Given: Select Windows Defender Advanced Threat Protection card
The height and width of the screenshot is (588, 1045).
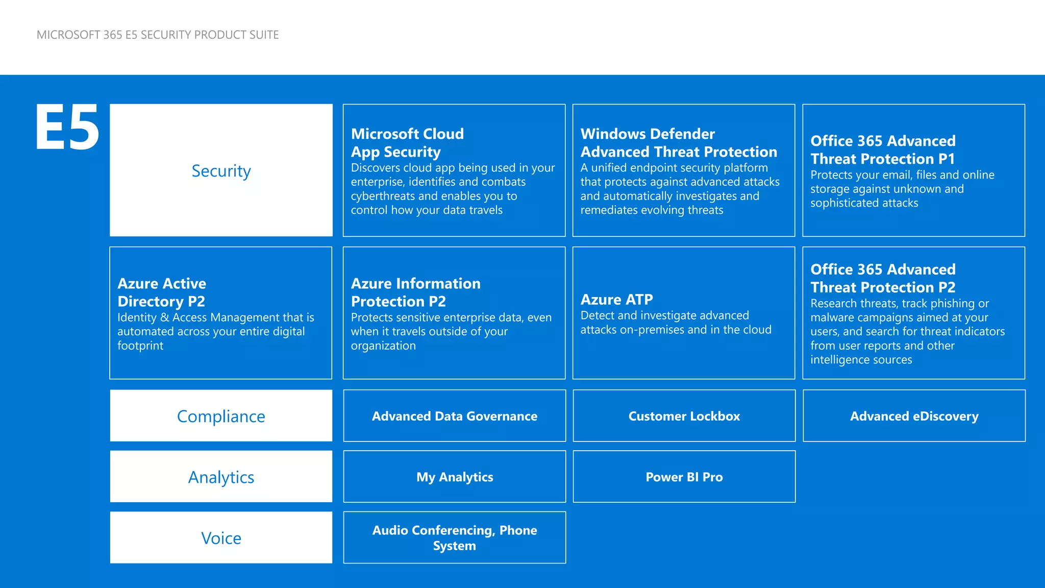Looking at the screenshot, I should click(x=684, y=170).
